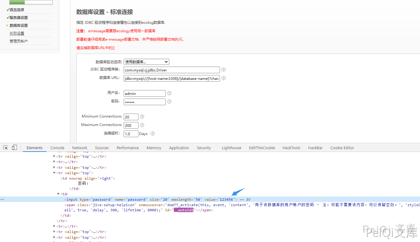Image resolution: width=420 pixels, height=242 pixels.
Task: Click help icon next to JDBC driver class
Action: tap(224, 70)
